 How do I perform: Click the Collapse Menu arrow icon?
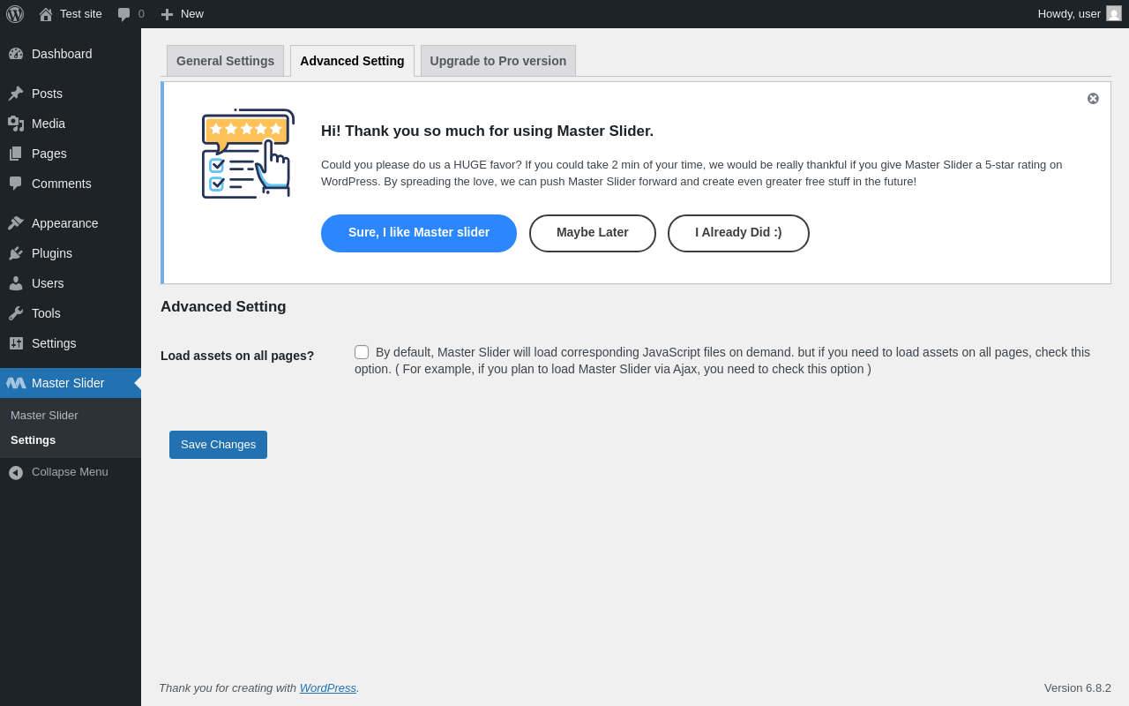pos(16,473)
